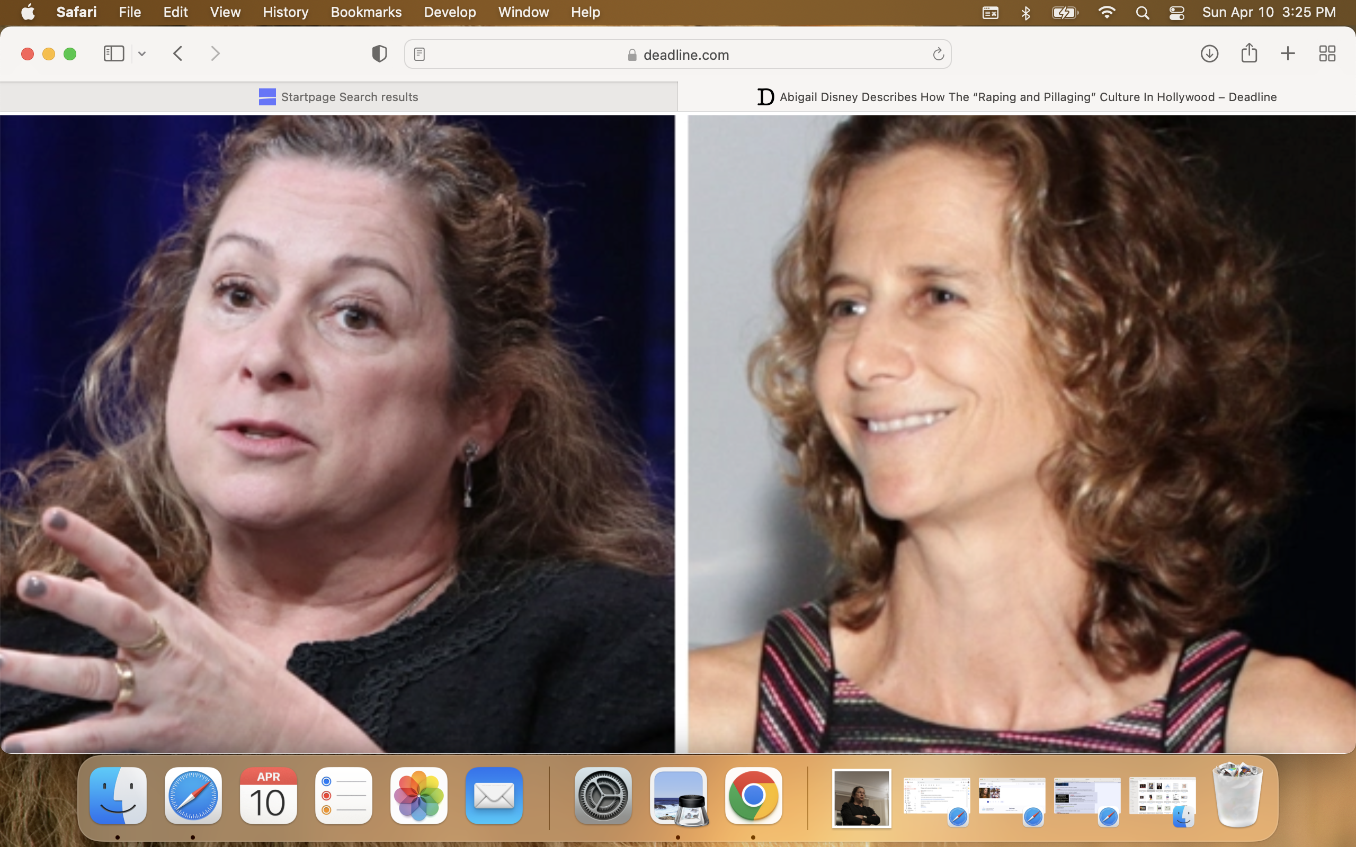Go back to the previous page
Screen dimensions: 1356x847
click(x=177, y=54)
